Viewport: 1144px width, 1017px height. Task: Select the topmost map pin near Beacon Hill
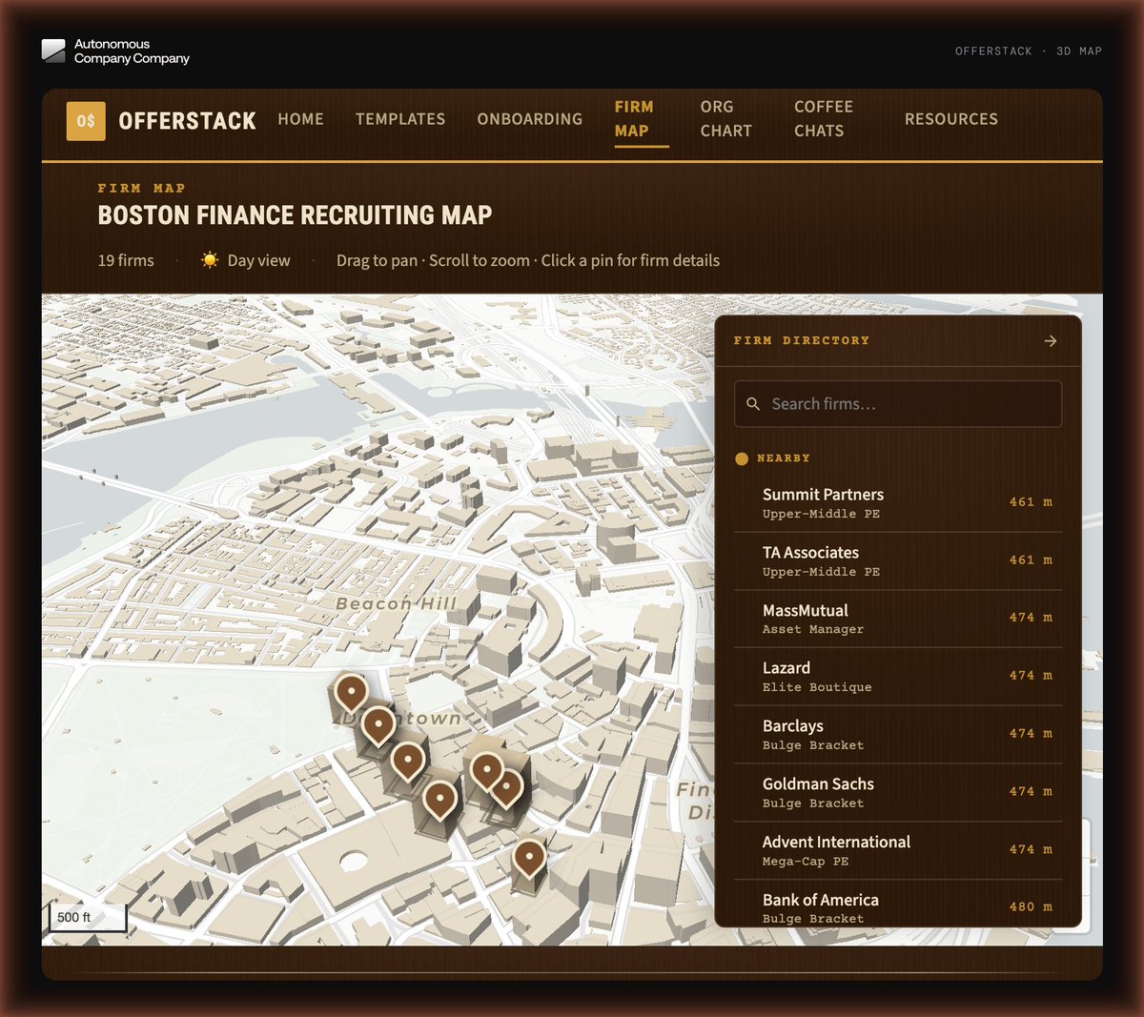pos(351,693)
